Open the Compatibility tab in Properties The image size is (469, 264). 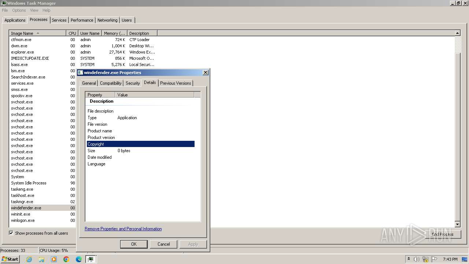111,83
